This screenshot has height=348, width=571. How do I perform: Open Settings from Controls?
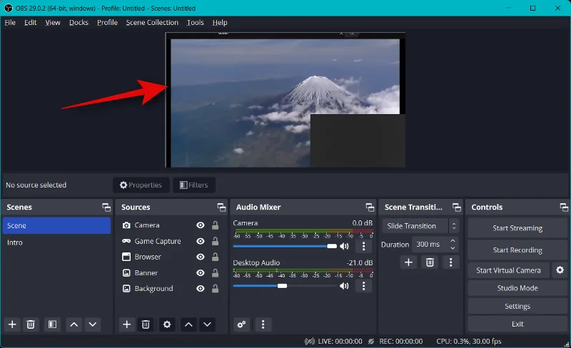[x=517, y=307]
